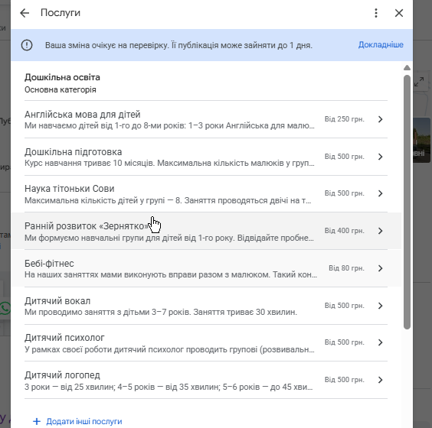Click the expand map icon behind dialog
This screenshot has height=428, width=432.
[x=419, y=82]
